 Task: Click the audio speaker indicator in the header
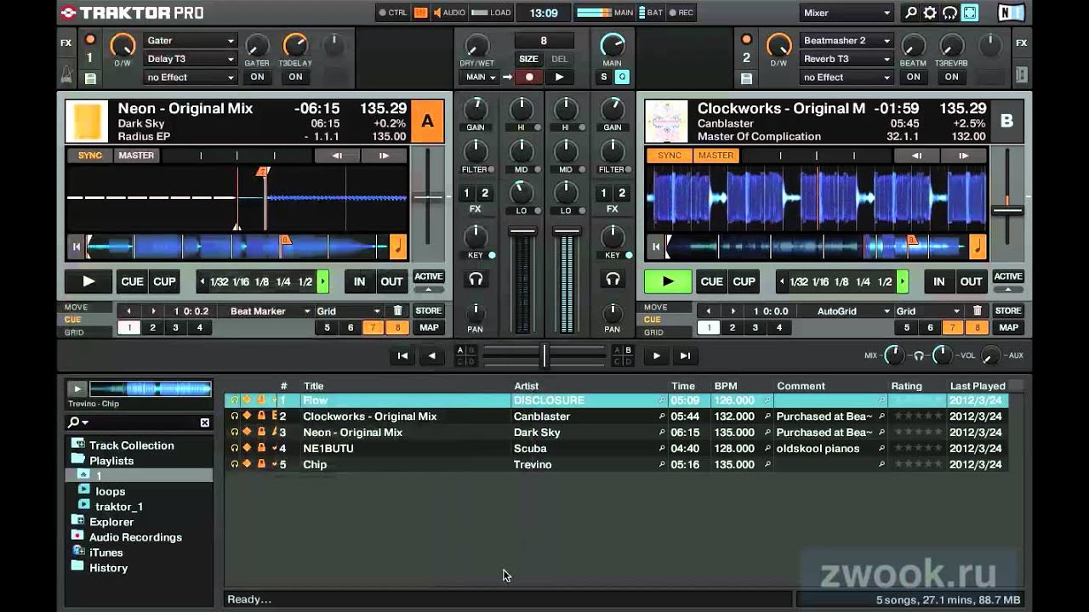448,13
